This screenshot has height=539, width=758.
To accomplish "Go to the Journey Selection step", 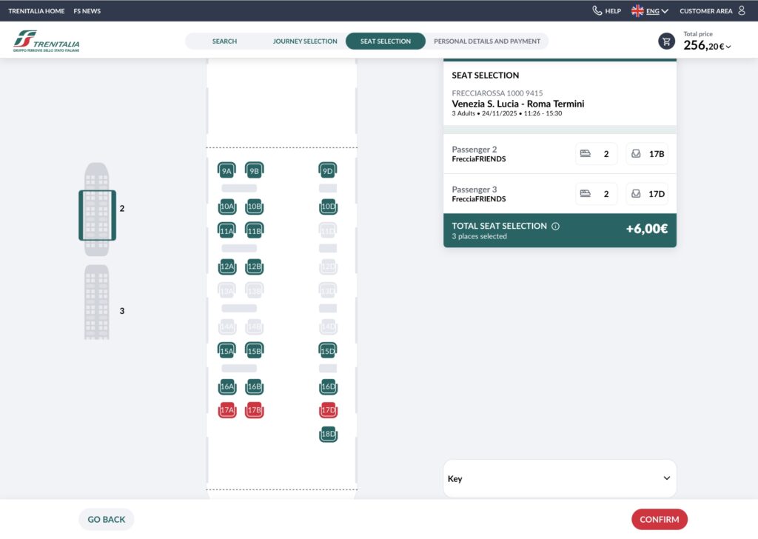I will 304,41.
